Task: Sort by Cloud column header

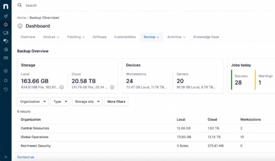Action: [x=212, y=120]
